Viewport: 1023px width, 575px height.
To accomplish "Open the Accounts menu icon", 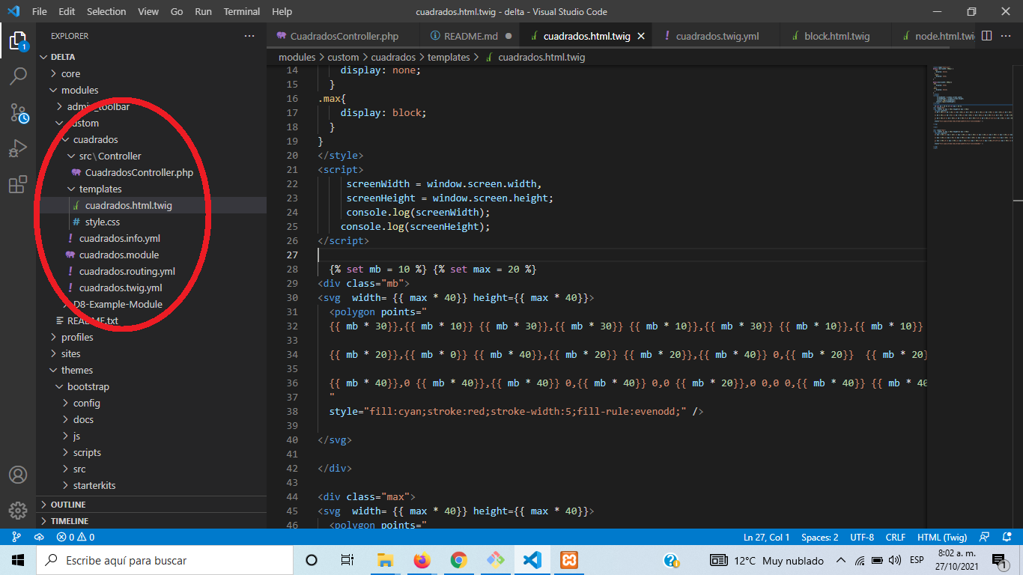I will point(18,475).
